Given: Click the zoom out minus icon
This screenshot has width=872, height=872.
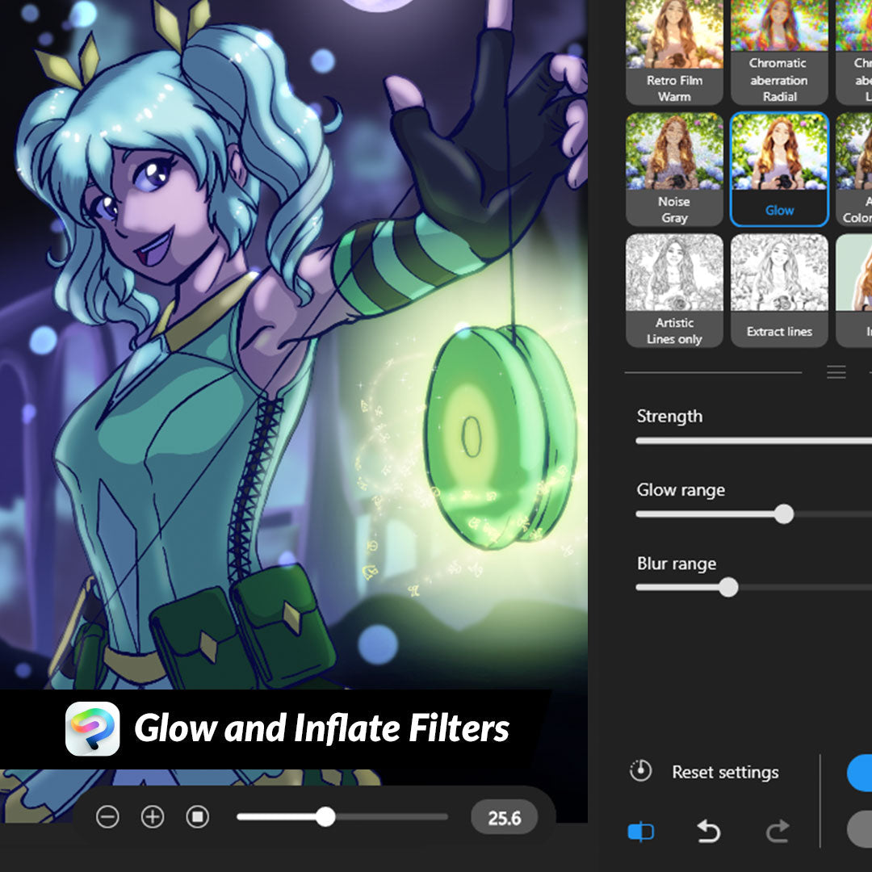Looking at the screenshot, I should tap(107, 817).
